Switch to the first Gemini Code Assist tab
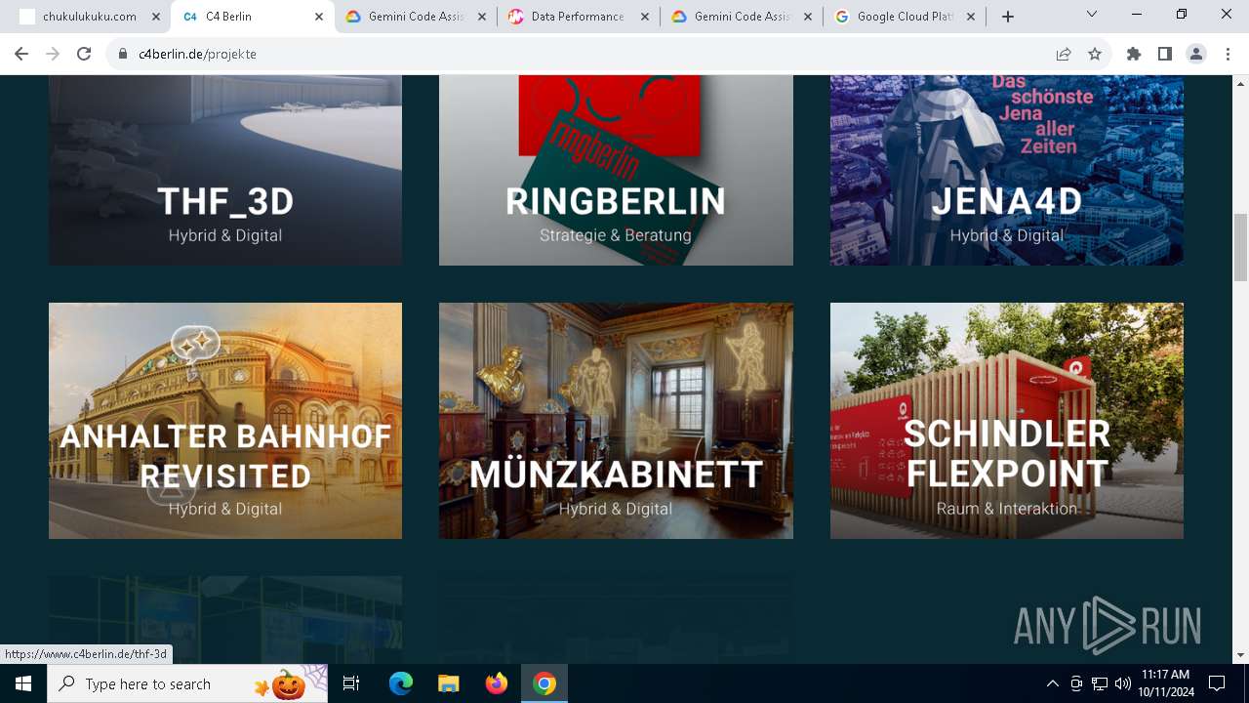This screenshot has height=703, width=1249. (414, 17)
